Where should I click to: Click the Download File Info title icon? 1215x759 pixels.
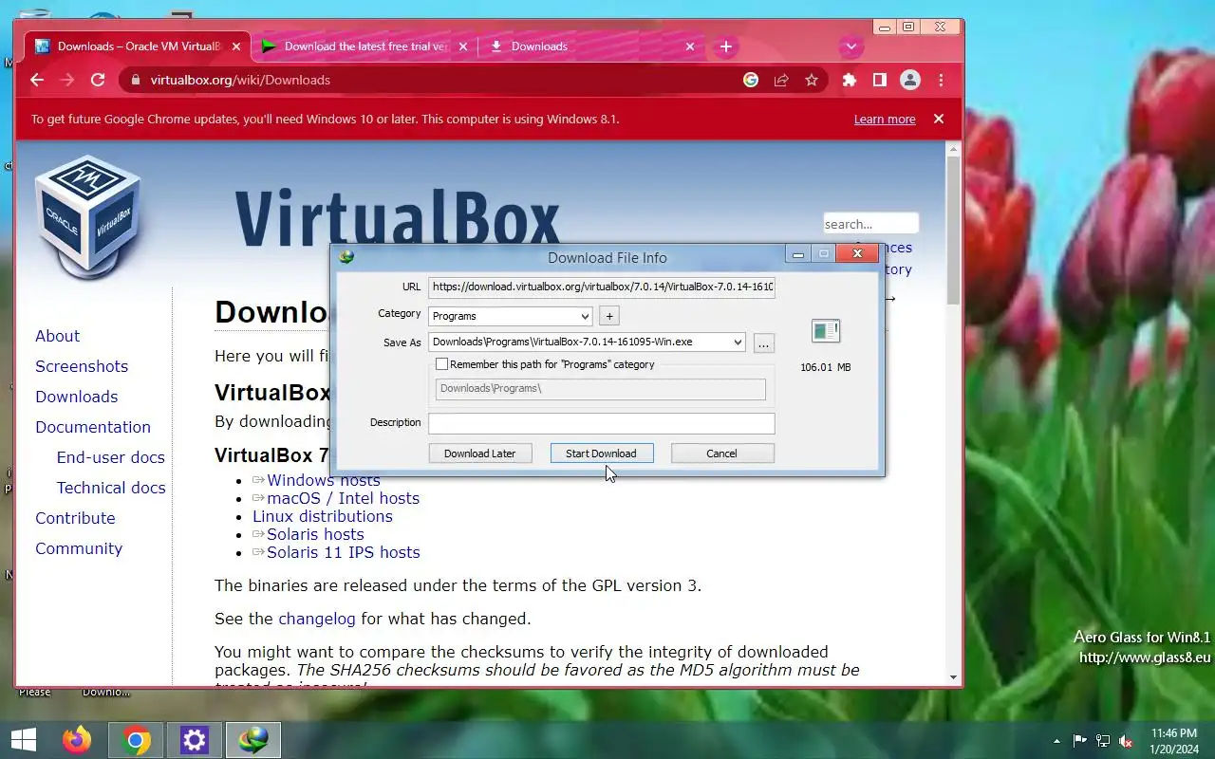pyautogui.click(x=346, y=257)
